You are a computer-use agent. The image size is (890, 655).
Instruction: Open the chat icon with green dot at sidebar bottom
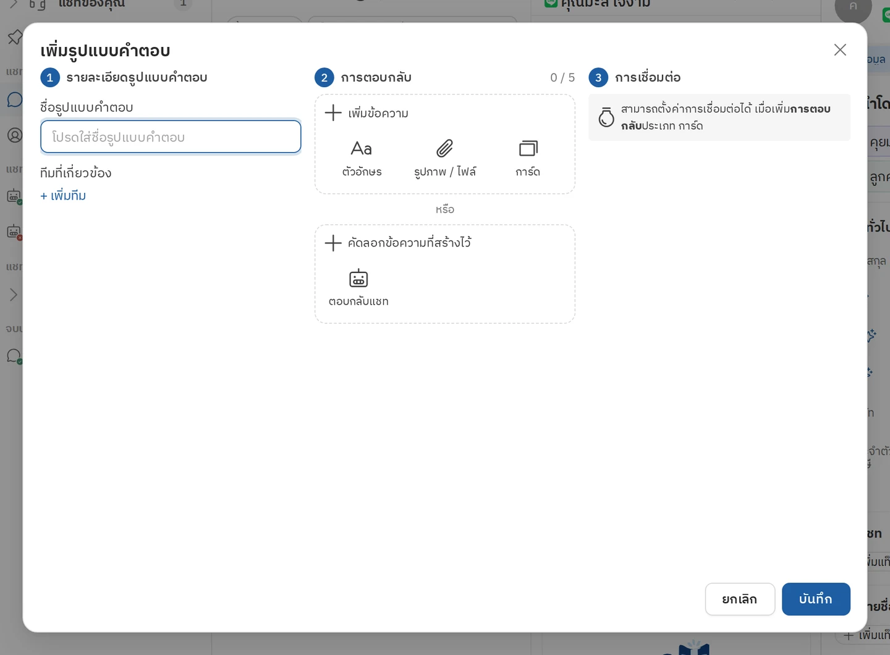point(14,357)
